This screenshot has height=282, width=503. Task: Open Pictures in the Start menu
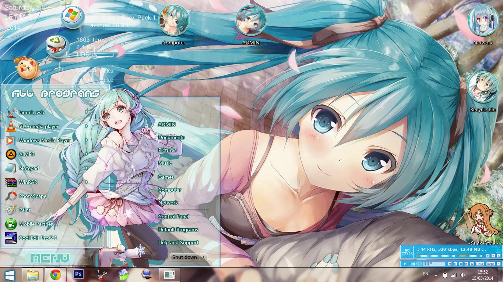tap(167, 150)
